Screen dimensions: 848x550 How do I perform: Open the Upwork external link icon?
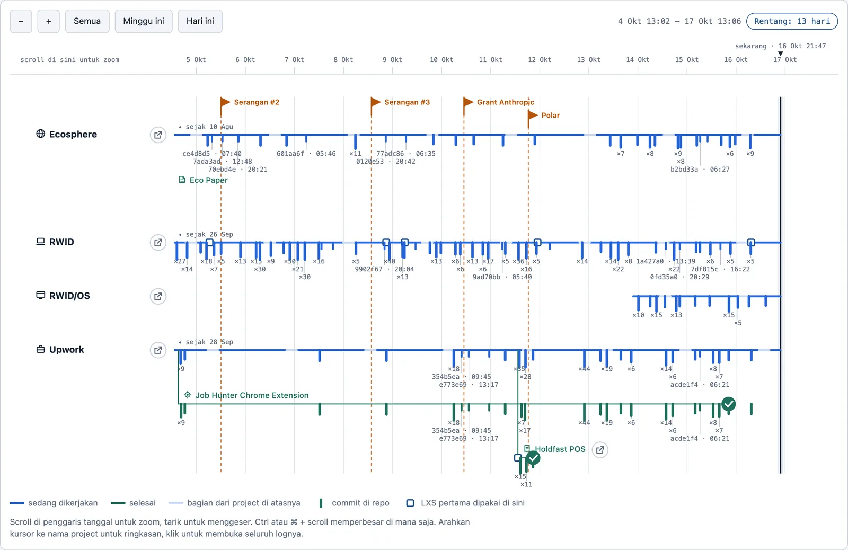tap(158, 350)
